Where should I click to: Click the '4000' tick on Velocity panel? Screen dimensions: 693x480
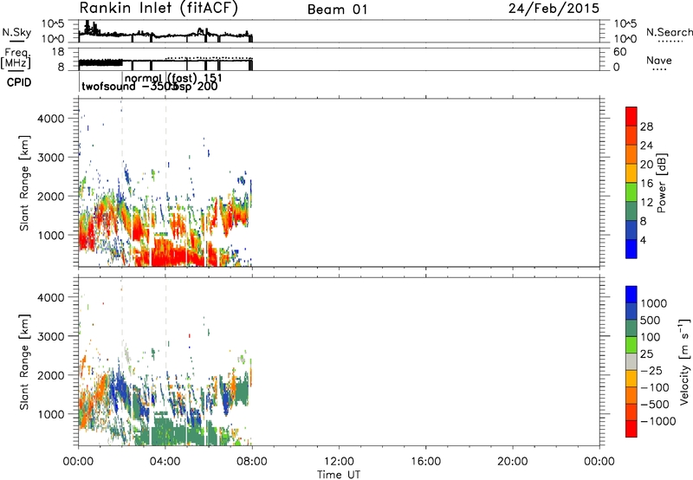[50, 297]
